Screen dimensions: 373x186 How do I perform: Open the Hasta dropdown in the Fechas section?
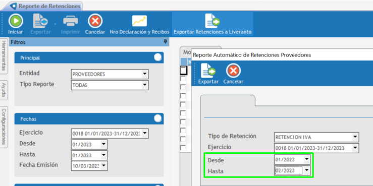103,155
